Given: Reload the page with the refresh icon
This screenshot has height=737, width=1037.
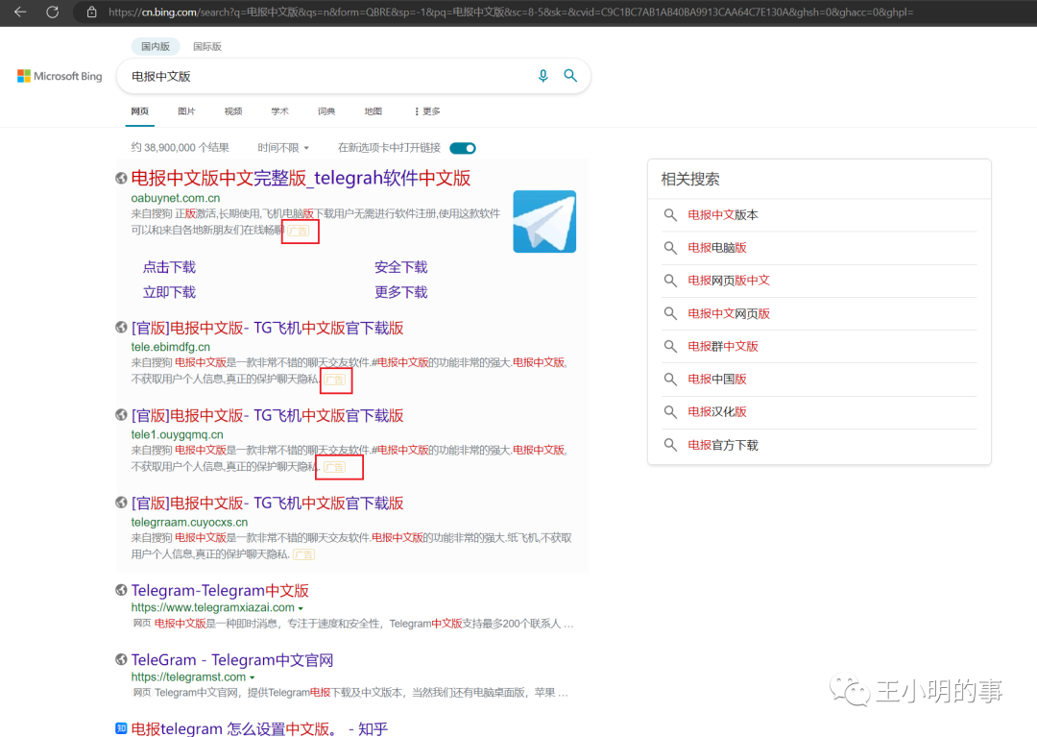Looking at the screenshot, I should 52,12.
